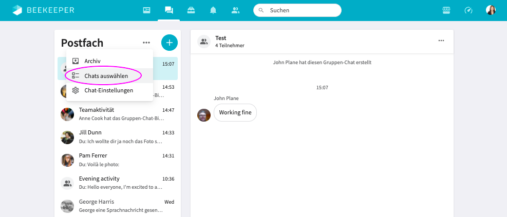Open the dashboard gauge icon
Viewport: 507px width, 217px height.
[468, 10]
